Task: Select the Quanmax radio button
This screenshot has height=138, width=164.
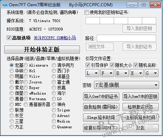Action: [54, 127]
